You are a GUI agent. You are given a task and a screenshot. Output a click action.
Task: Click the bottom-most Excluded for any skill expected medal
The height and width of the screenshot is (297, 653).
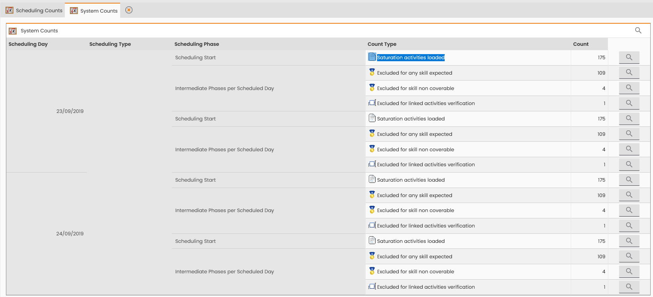[x=372, y=256]
